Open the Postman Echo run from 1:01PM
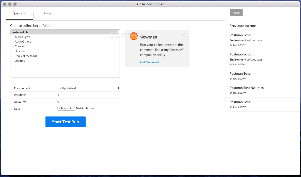The width and height of the screenshot is (301, 177). pyautogui.click(x=262, y=104)
